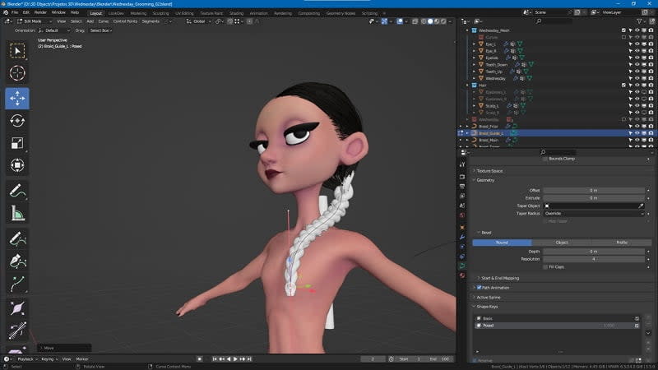
Task: Switch to the Geometry Nodes workspace tab
Action: pyautogui.click(x=341, y=13)
